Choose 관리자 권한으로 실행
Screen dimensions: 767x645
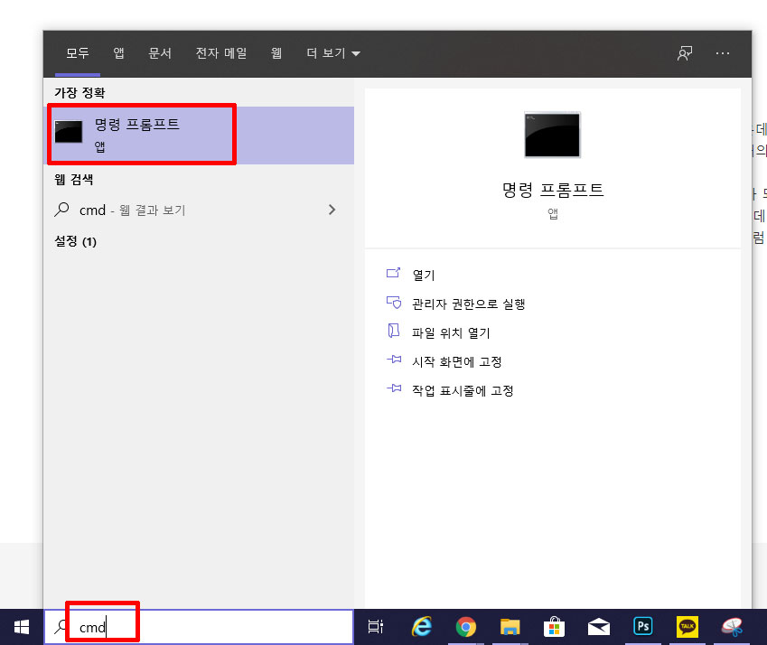tap(468, 304)
